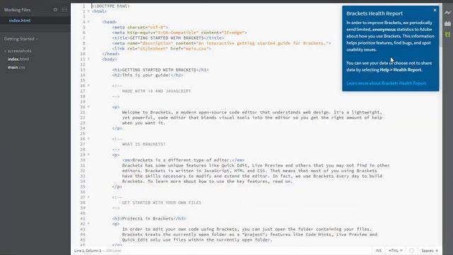Screen dimensions: 453x255
Task: Click the h3 Projects in Brackets line
Action: click(149, 219)
